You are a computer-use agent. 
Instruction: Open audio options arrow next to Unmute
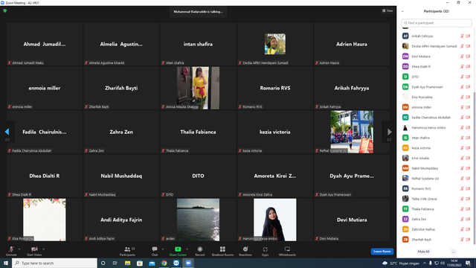[19, 249]
